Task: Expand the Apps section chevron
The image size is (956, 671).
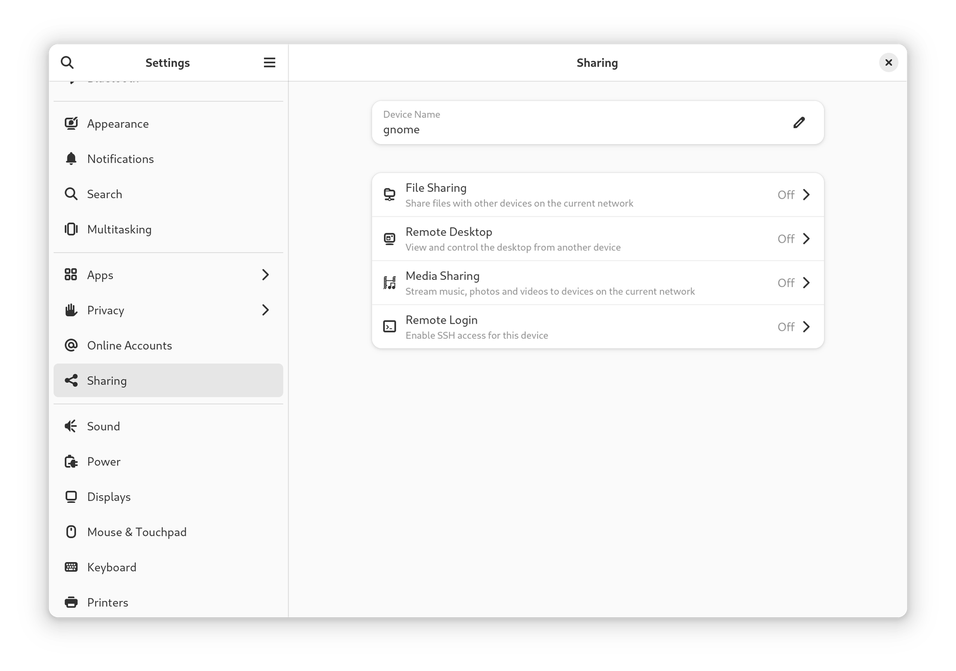Action: (265, 274)
